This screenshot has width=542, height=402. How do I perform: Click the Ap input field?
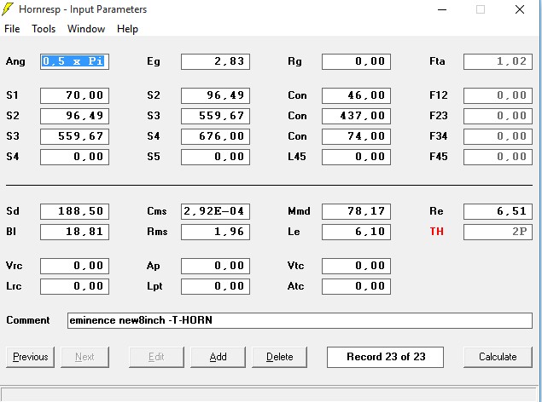[x=215, y=266]
